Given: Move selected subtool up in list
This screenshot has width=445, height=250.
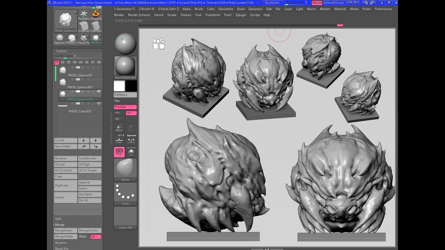Looking at the screenshot, I should (x=83, y=140).
